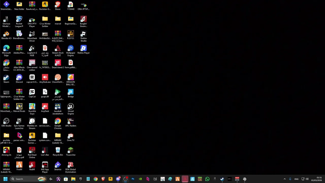Select the gcapi.dll file icon
The image size is (325, 183).
click(x=45, y=93)
